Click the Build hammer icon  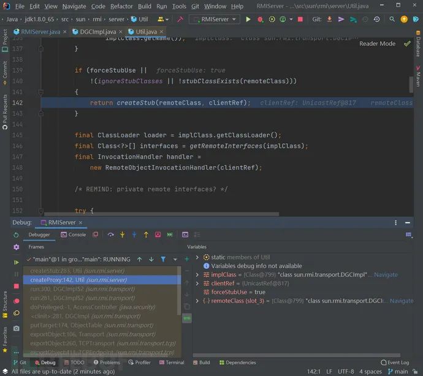coord(180,19)
